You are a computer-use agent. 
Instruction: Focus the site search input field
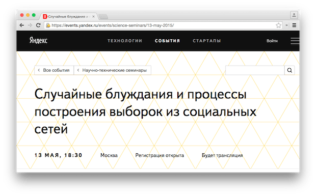pyautogui.click(x=255, y=70)
